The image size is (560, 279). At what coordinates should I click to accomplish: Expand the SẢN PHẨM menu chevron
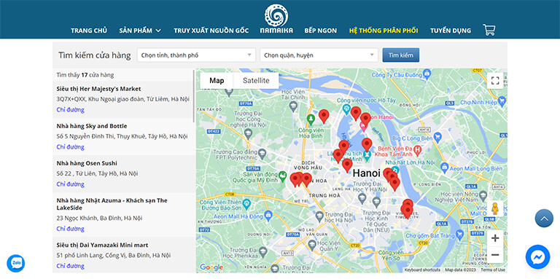pos(158,31)
